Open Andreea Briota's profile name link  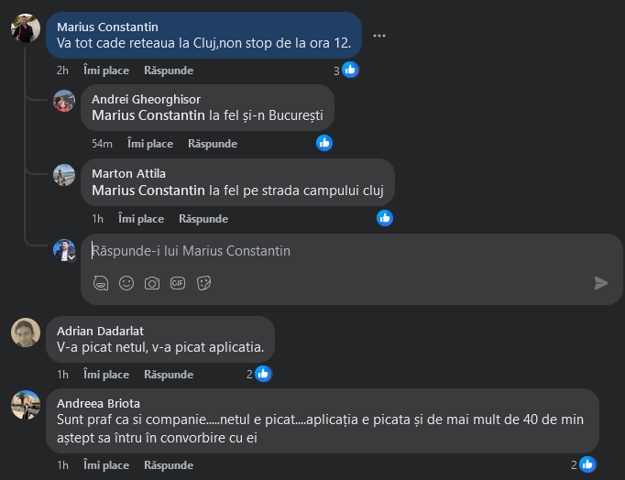(98, 403)
